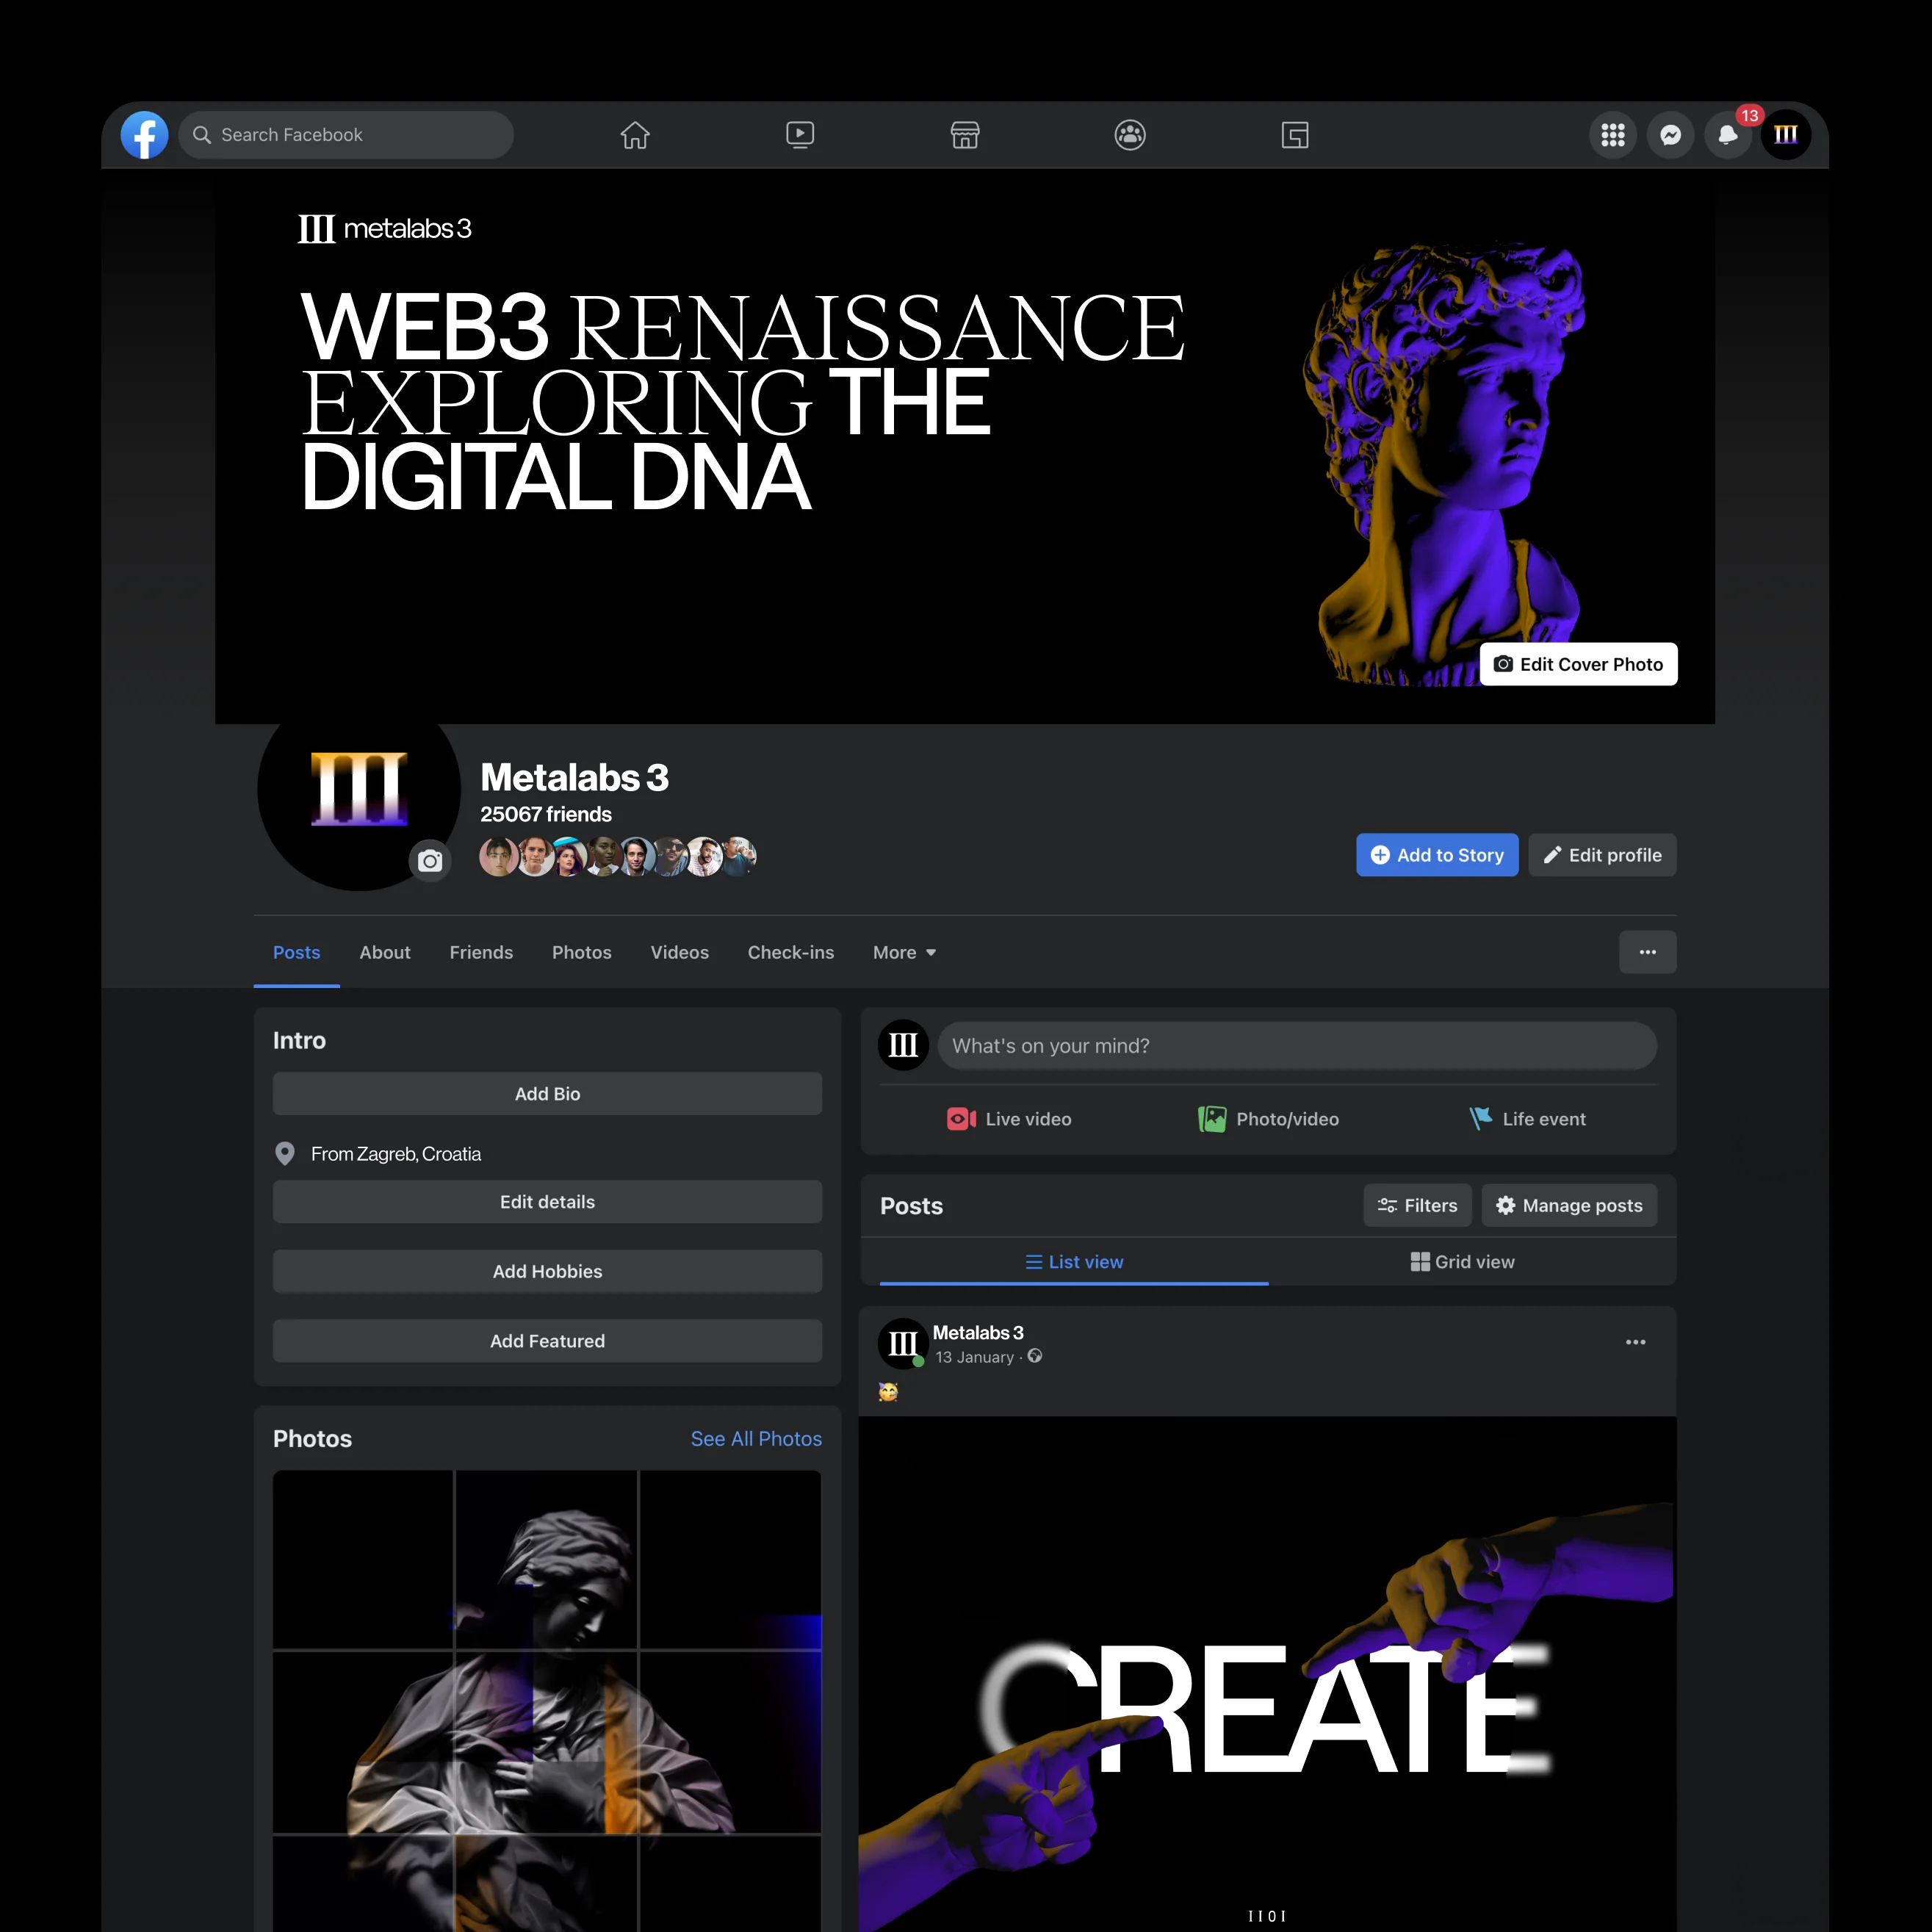
Task: Click Add Bio button
Action: coord(548,1094)
